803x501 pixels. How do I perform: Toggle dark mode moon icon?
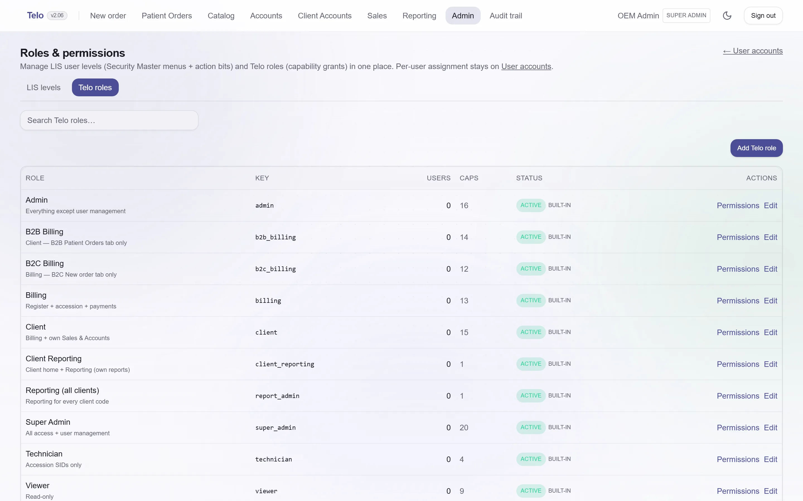727,16
